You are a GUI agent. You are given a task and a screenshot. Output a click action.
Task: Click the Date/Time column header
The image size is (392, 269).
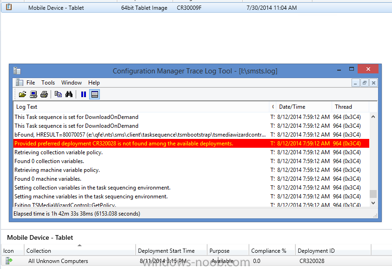(304, 107)
